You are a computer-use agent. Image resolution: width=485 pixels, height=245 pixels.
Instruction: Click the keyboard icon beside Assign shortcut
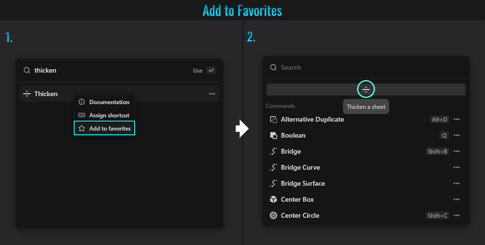[x=82, y=115]
